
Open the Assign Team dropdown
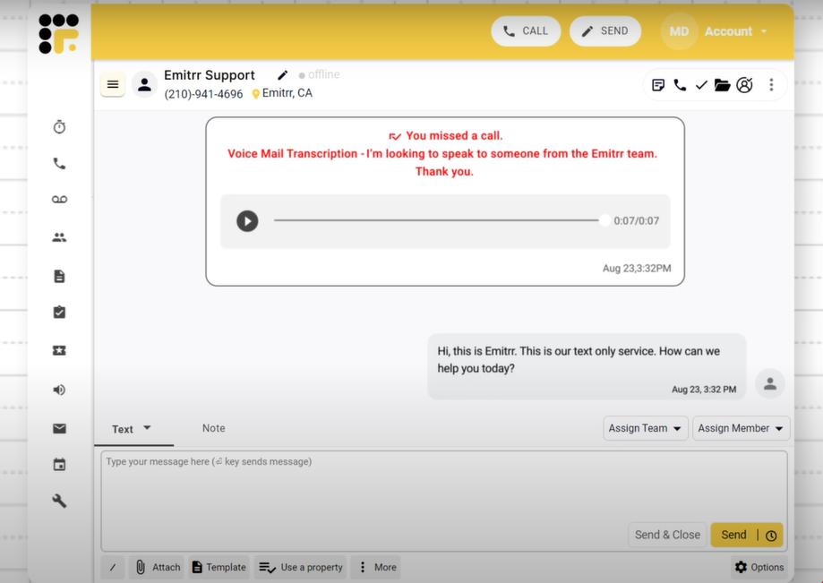coord(645,428)
